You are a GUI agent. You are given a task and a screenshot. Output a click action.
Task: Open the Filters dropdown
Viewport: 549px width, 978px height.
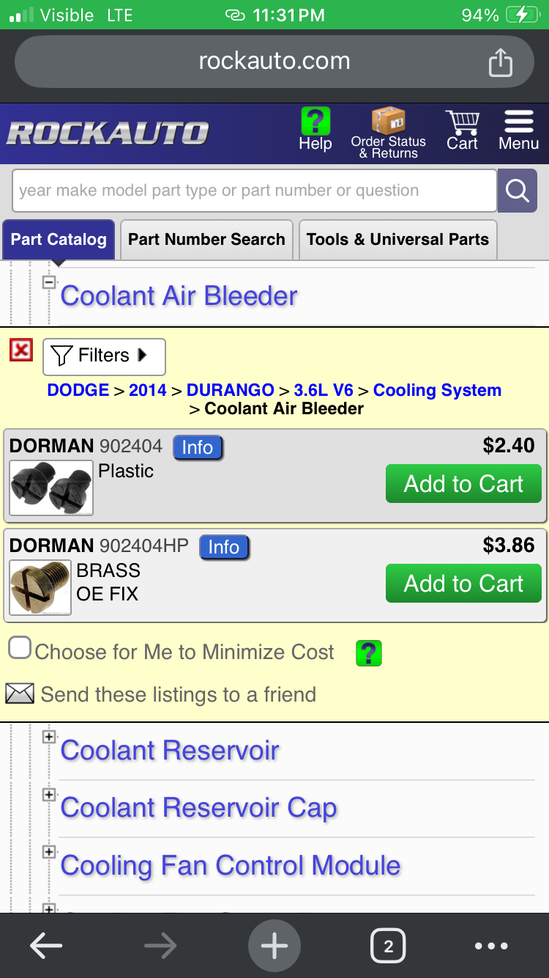click(104, 356)
